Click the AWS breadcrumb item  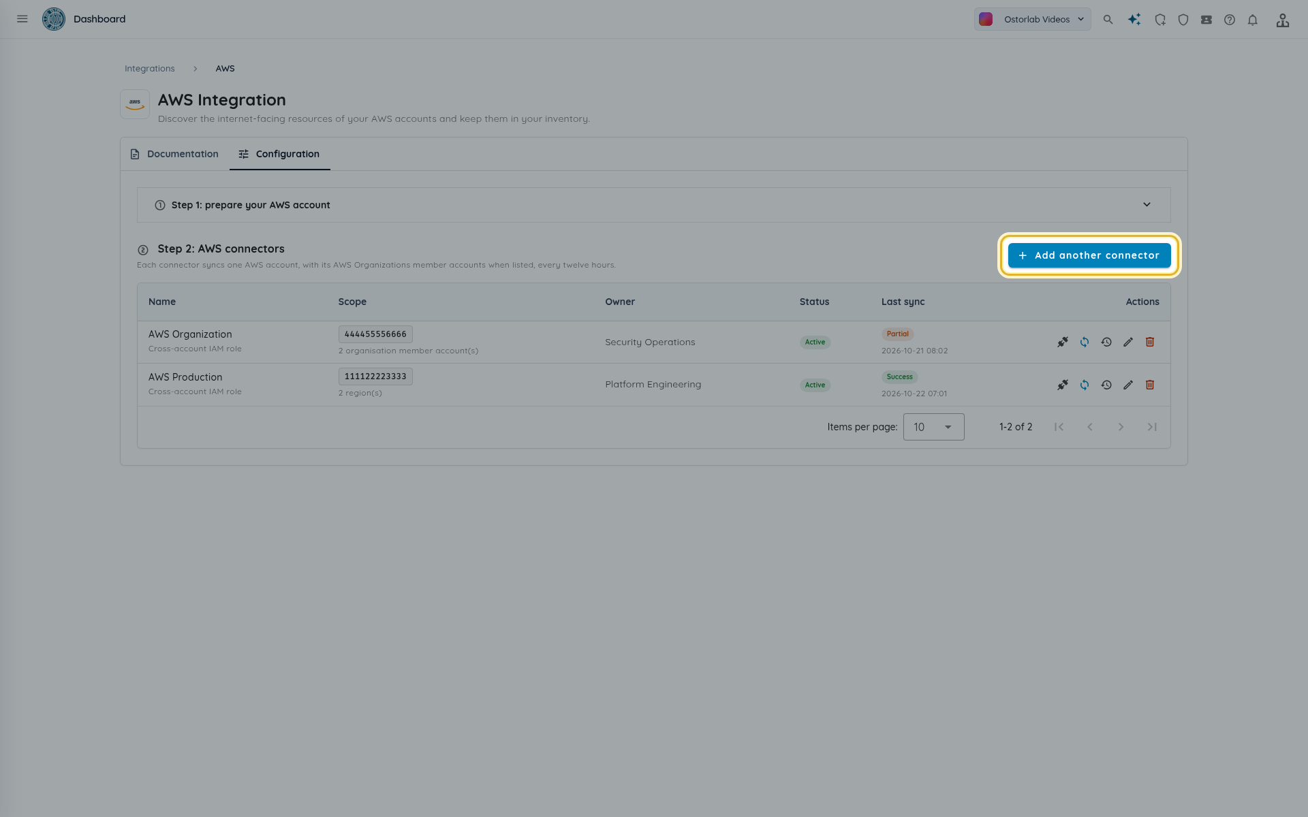[x=225, y=69]
